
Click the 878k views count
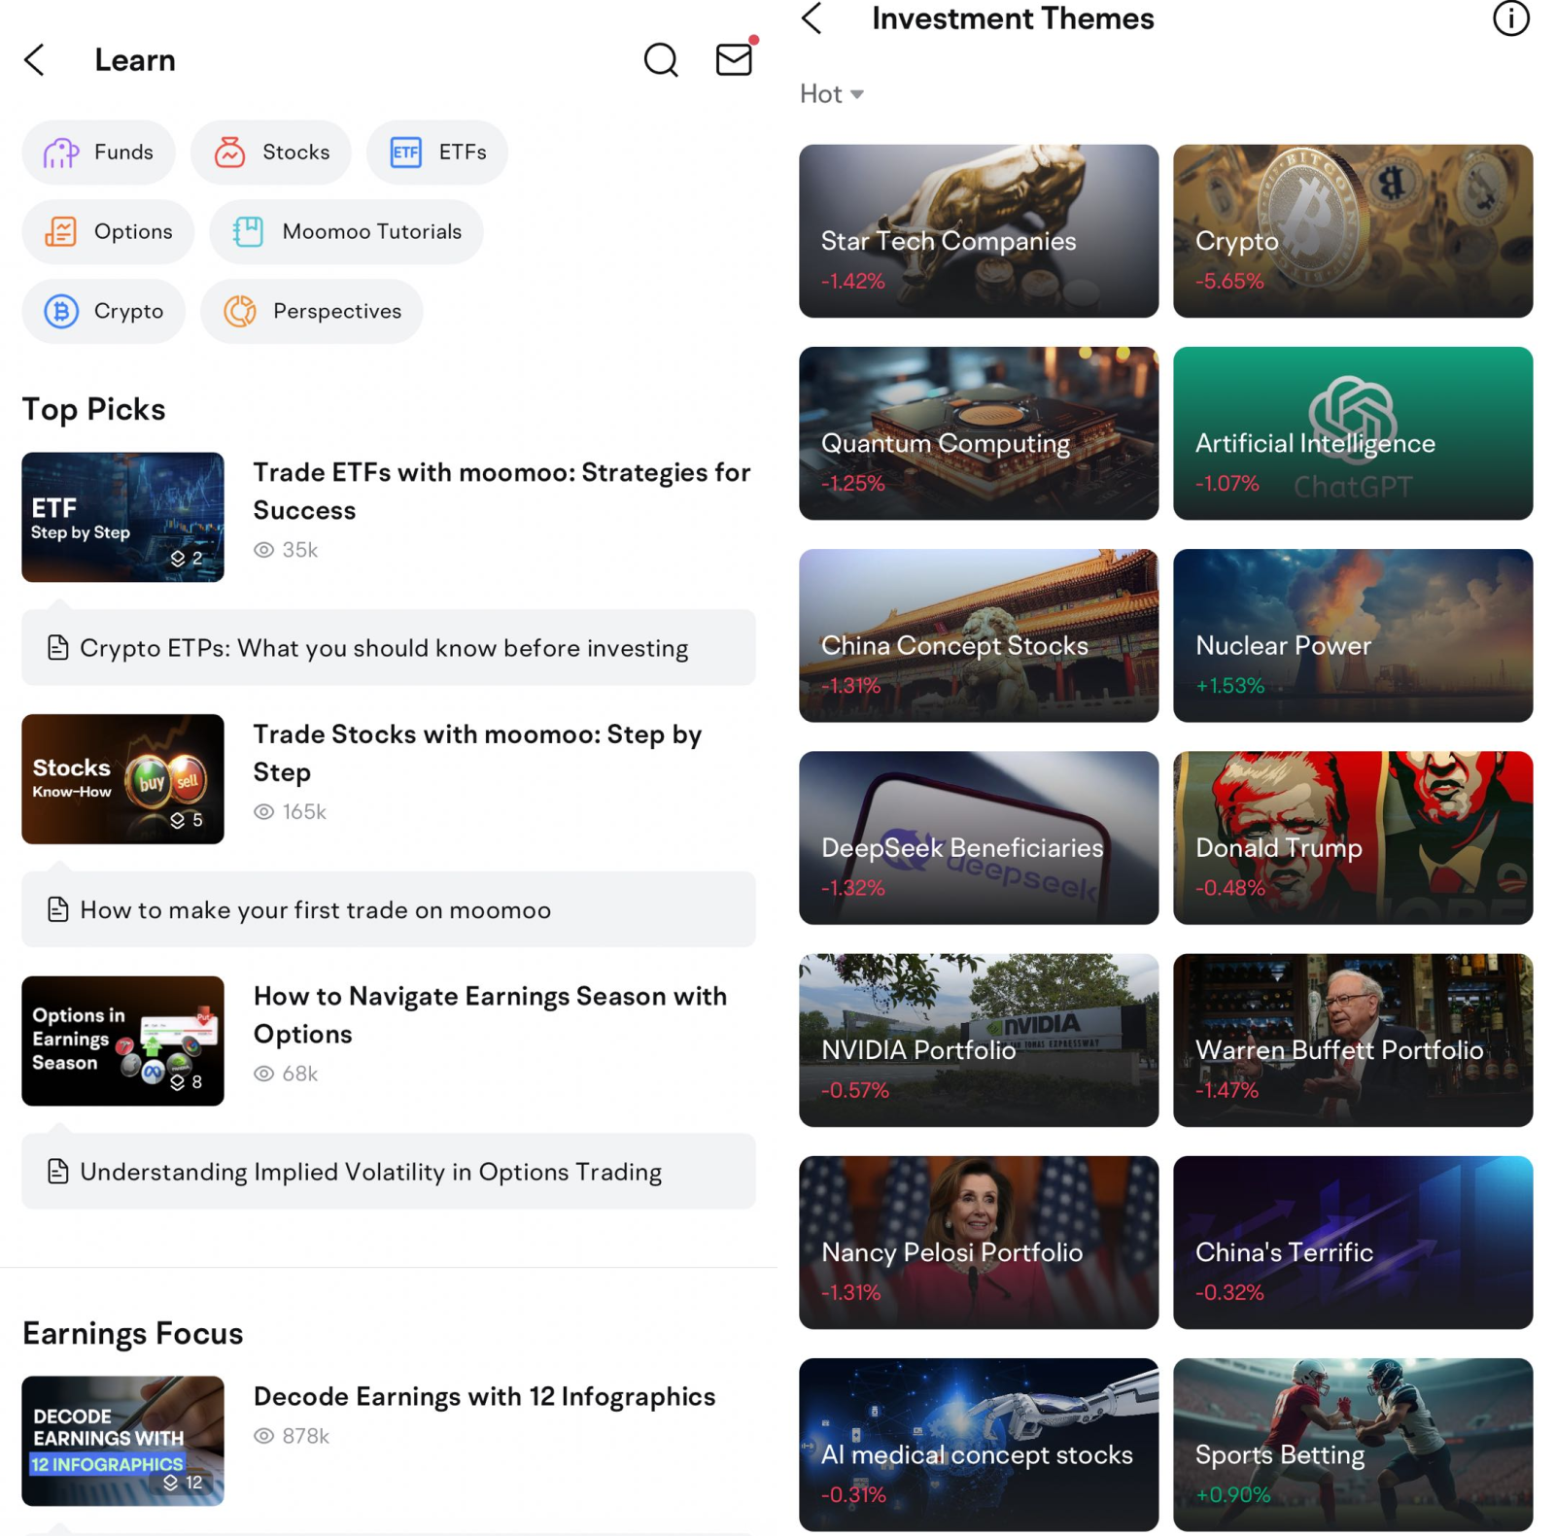coord(292,1436)
